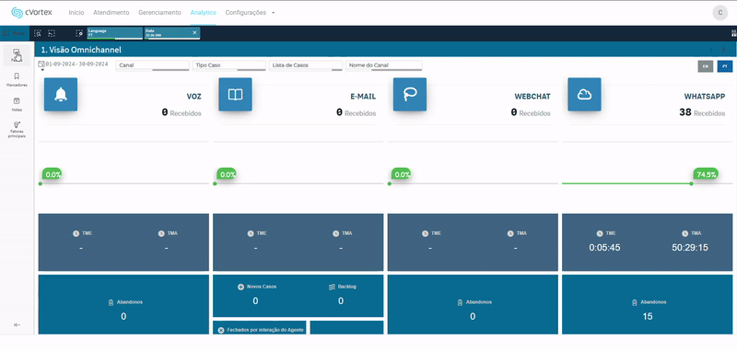The image size is (737, 352).
Task: Click the user avatar C button
Action: pyautogui.click(x=720, y=13)
